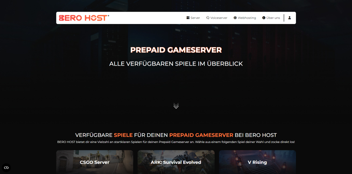Click the double chevron down arrow
352x174 pixels.
pyautogui.click(x=176, y=106)
